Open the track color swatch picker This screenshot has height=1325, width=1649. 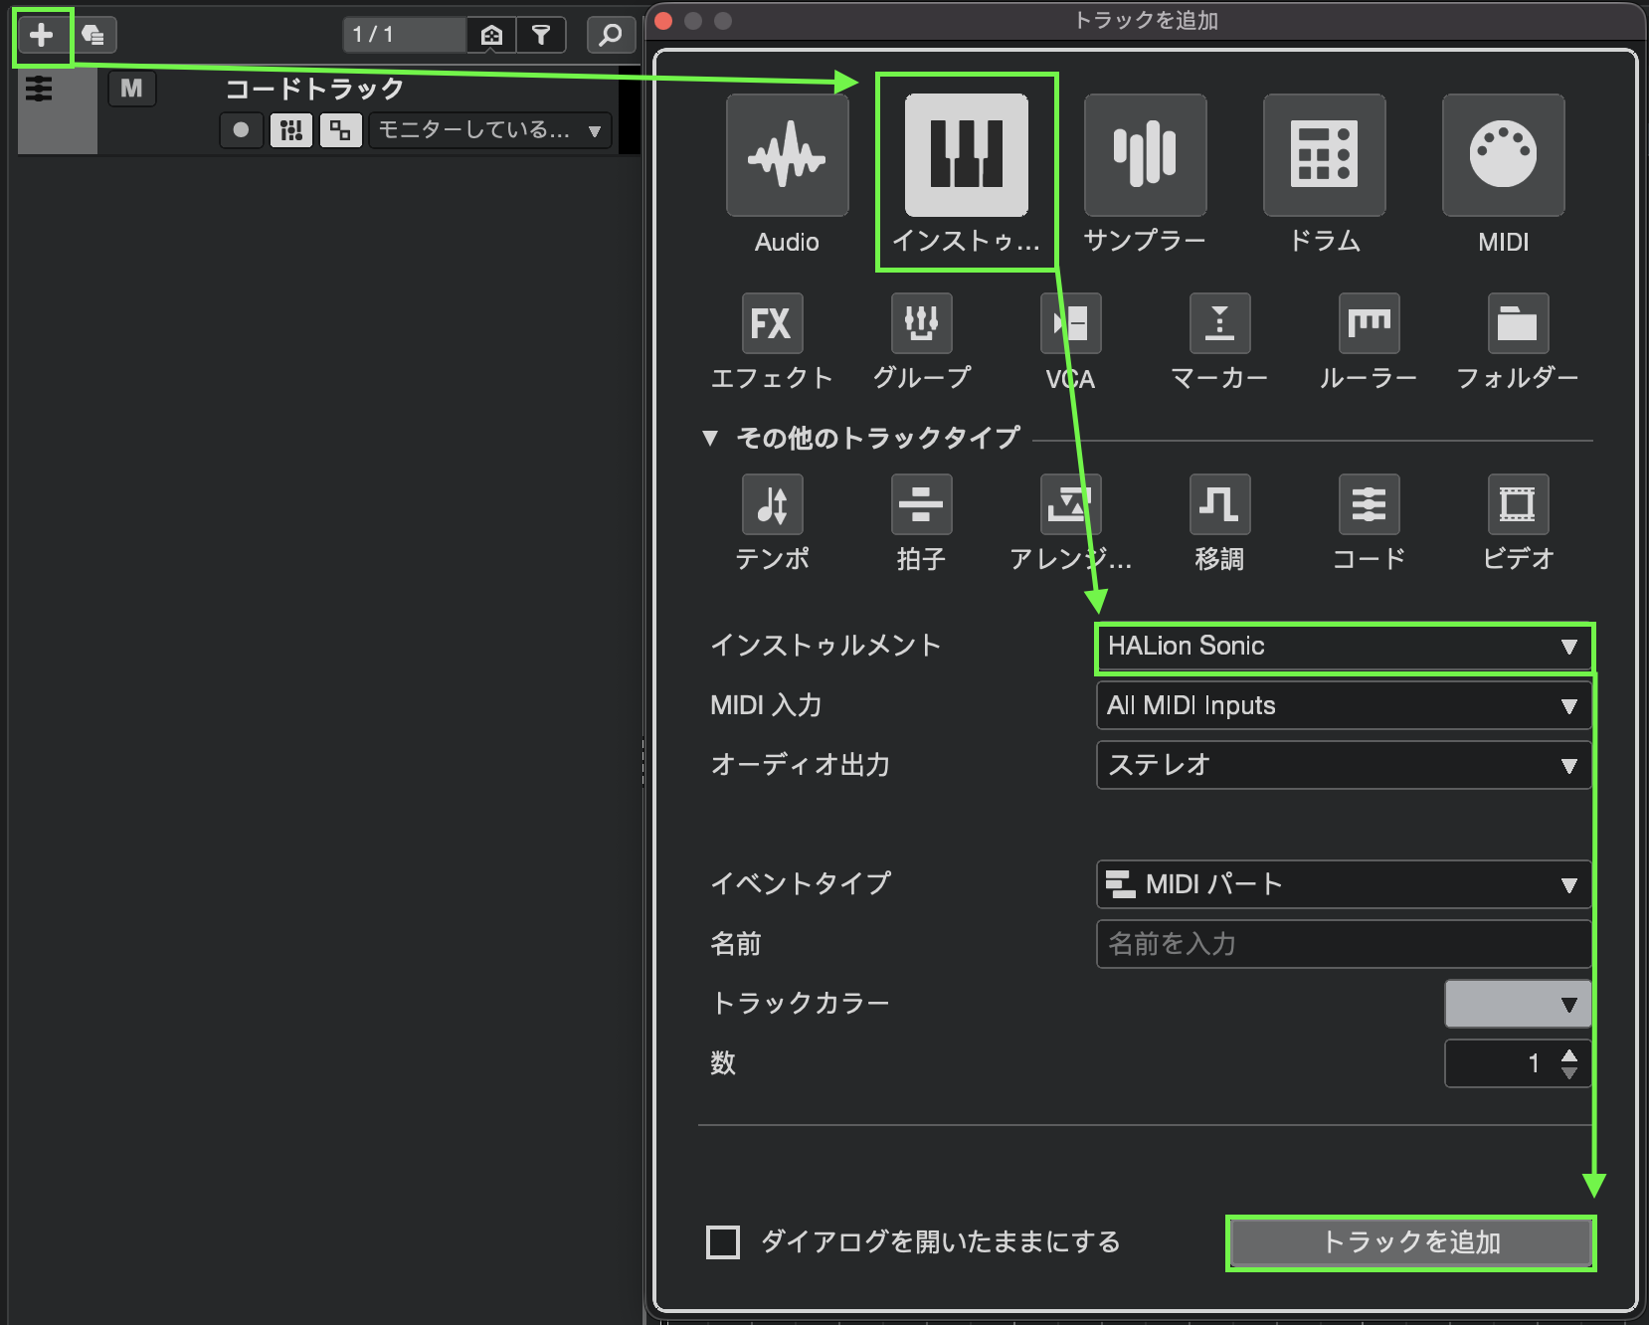point(1517,1004)
